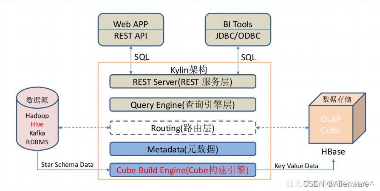Select the Query Engine(查询引擎层) box

183,104
